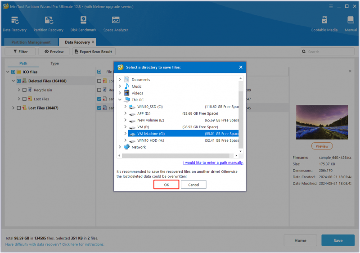Screen dimensions: 360x253
Task: Check the Recycle Bin checkbox
Action: pyautogui.click(x=25, y=90)
